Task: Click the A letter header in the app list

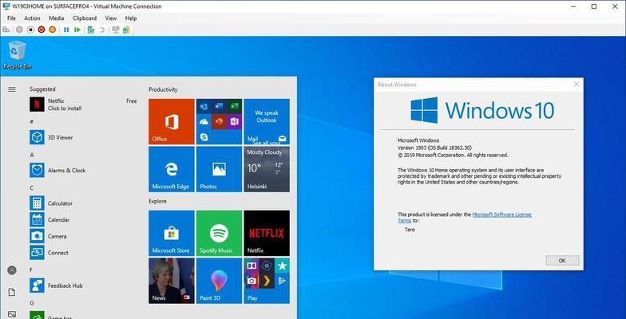Action: [32, 155]
